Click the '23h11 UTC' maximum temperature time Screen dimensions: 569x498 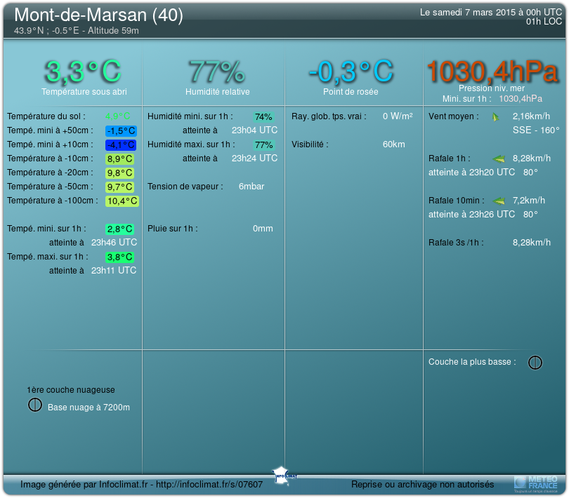[x=114, y=271]
